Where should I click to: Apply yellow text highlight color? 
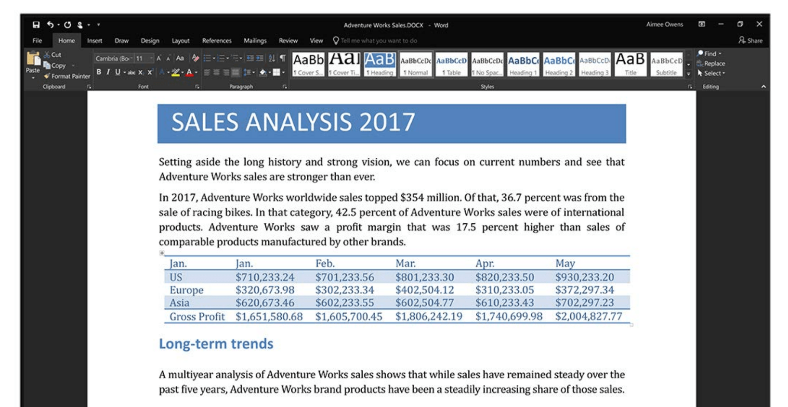point(175,72)
